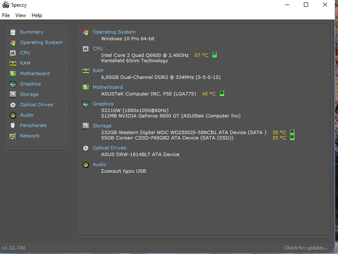Click the CPU chip icon in sidebar

[13, 53]
